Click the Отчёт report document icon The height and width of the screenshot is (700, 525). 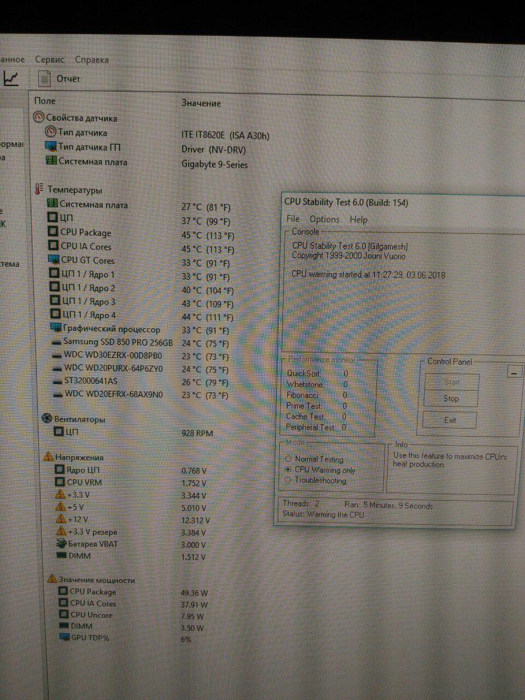(44, 79)
